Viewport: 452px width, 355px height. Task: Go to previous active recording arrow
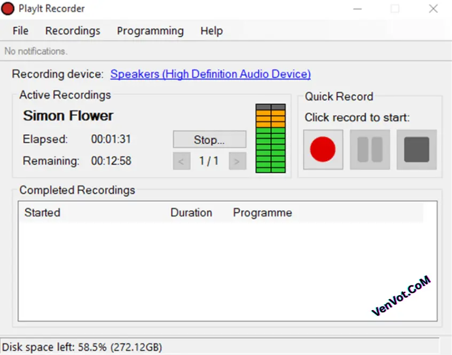(182, 161)
